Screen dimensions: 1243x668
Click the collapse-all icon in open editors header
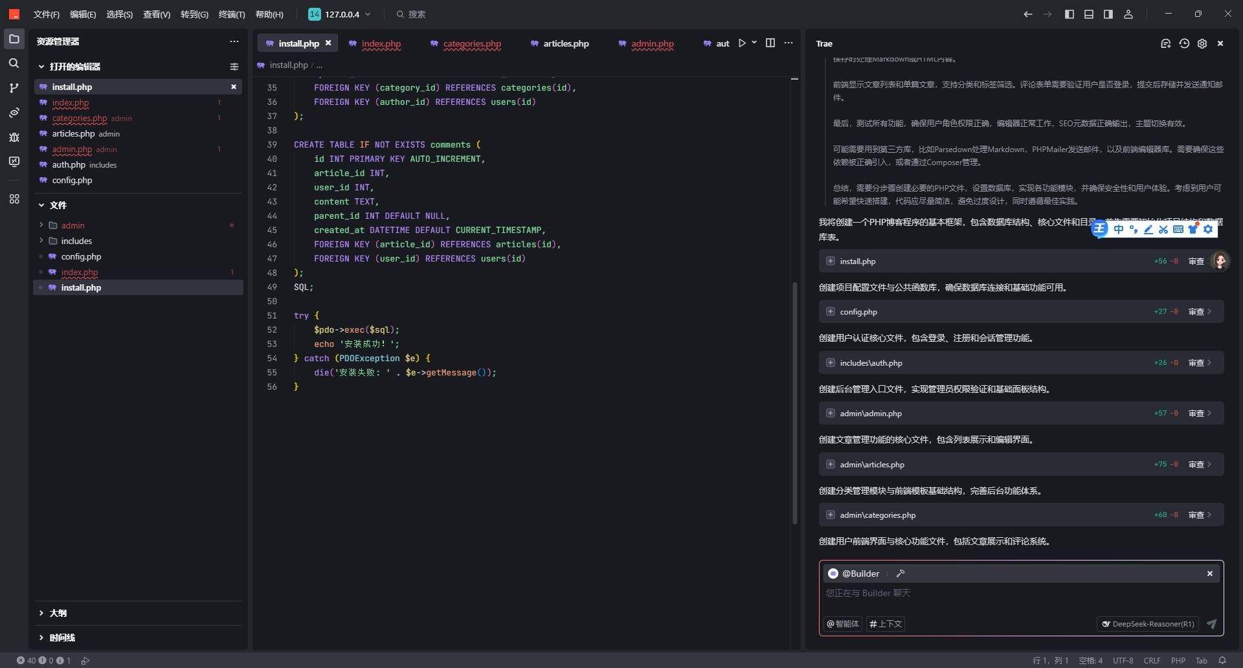pos(234,67)
